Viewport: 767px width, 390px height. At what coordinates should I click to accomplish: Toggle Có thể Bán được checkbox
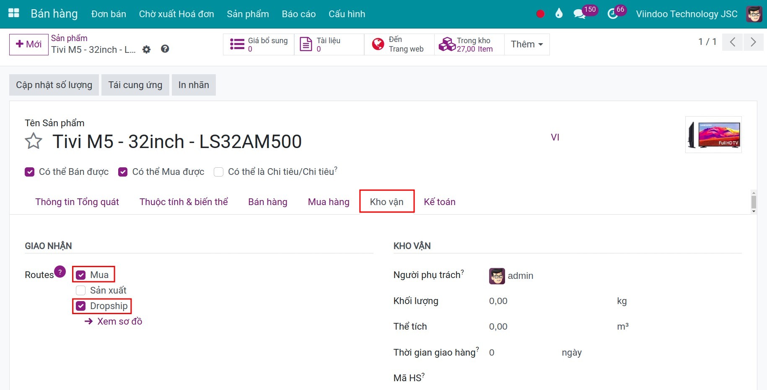click(x=29, y=172)
